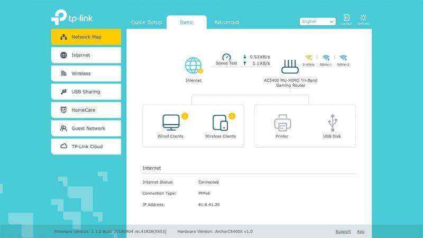Click the globe icon beside sidebar Internet

tap(63, 55)
